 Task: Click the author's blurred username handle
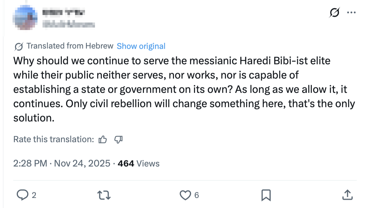[x=69, y=24]
